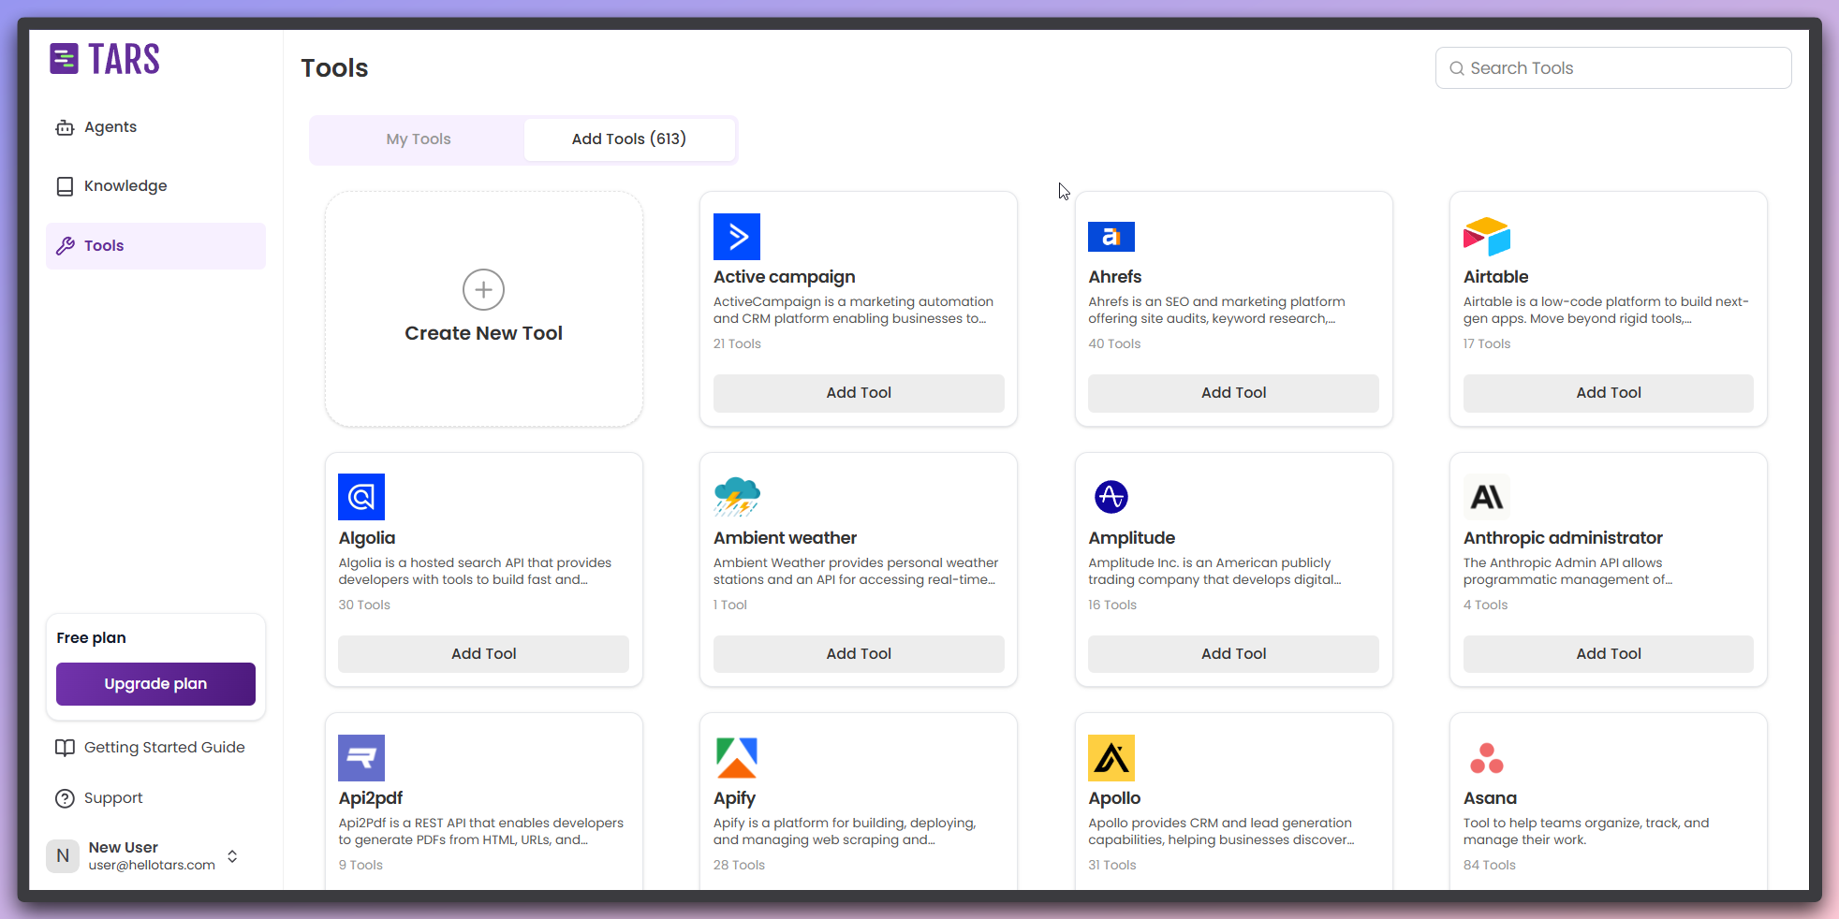Click the '4 Tools' count text
Screen dimensions: 1839x919
(x=1485, y=605)
